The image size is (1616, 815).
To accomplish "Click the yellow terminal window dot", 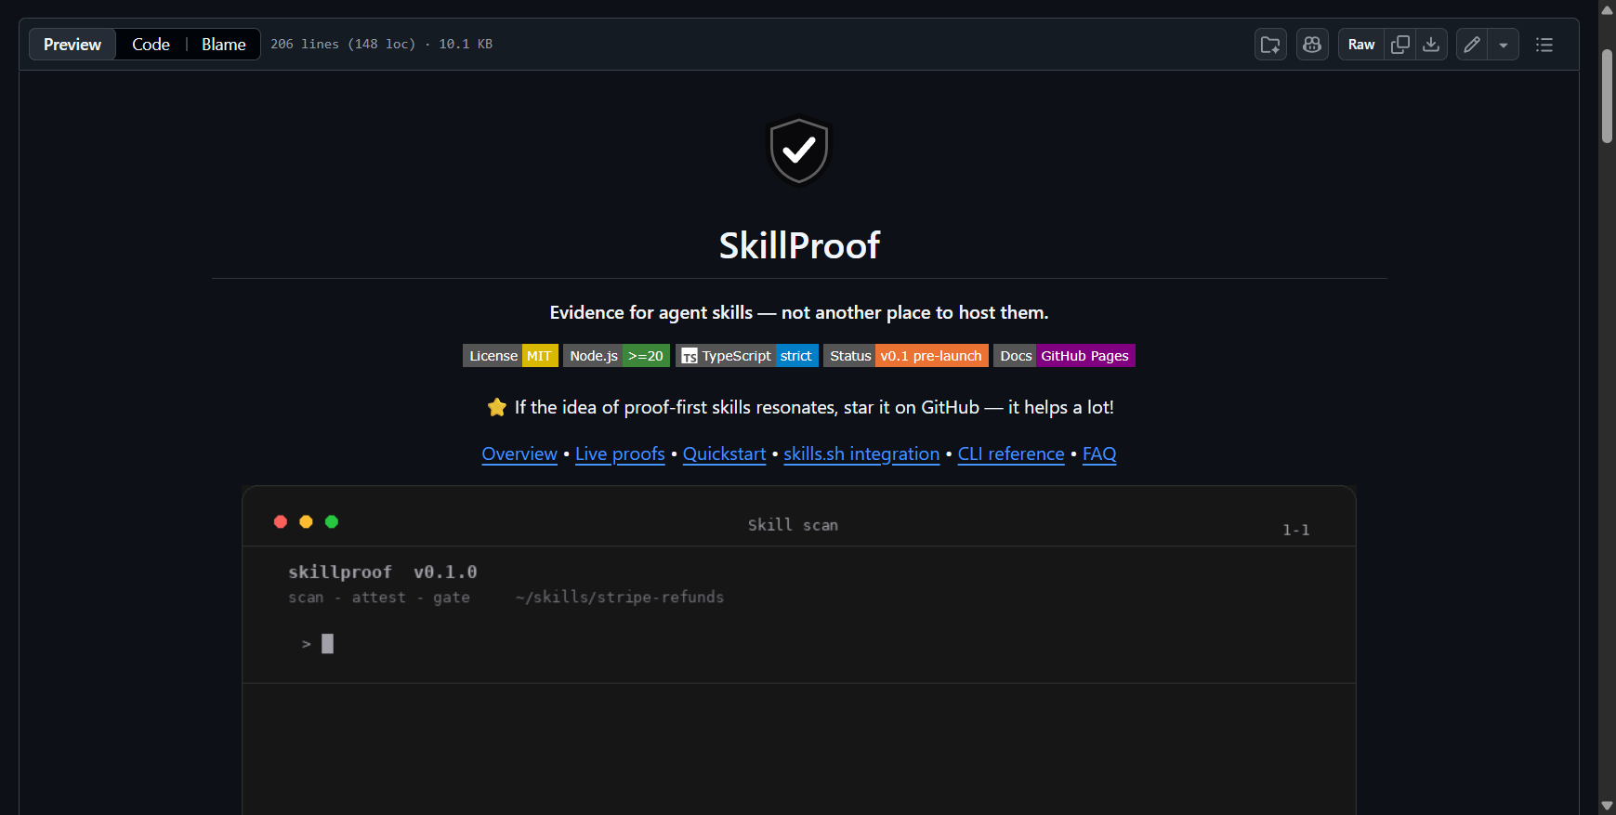I will [306, 521].
